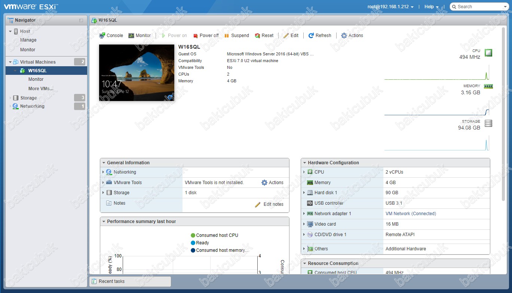Collapse the Host tree node
Image resolution: width=512 pixels, height=293 pixels.
coord(10,31)
